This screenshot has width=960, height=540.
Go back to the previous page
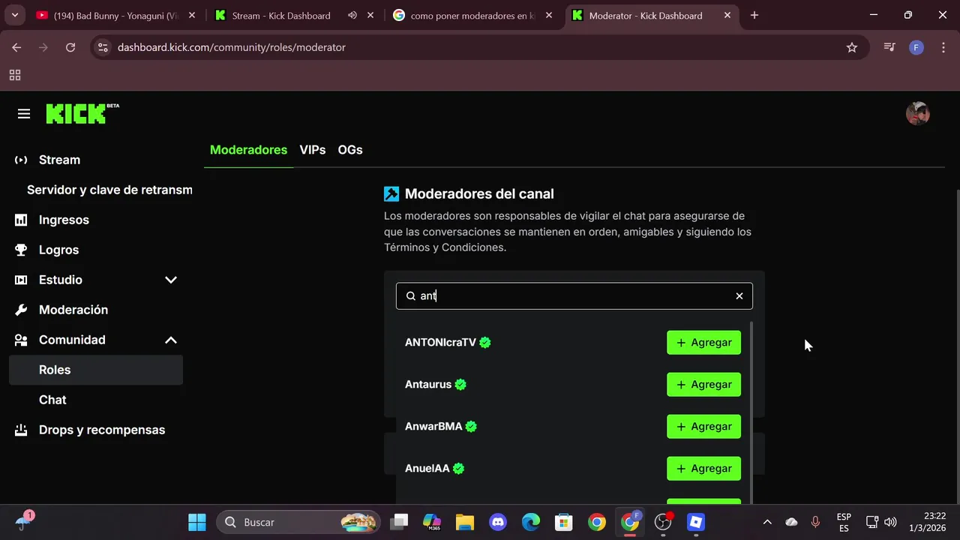(x=16, y=47)
